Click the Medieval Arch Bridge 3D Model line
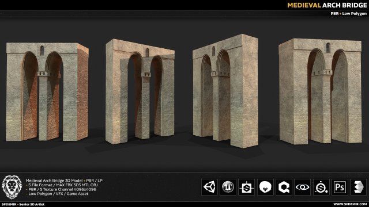This screenshot has height=207, width=369. 64,181
